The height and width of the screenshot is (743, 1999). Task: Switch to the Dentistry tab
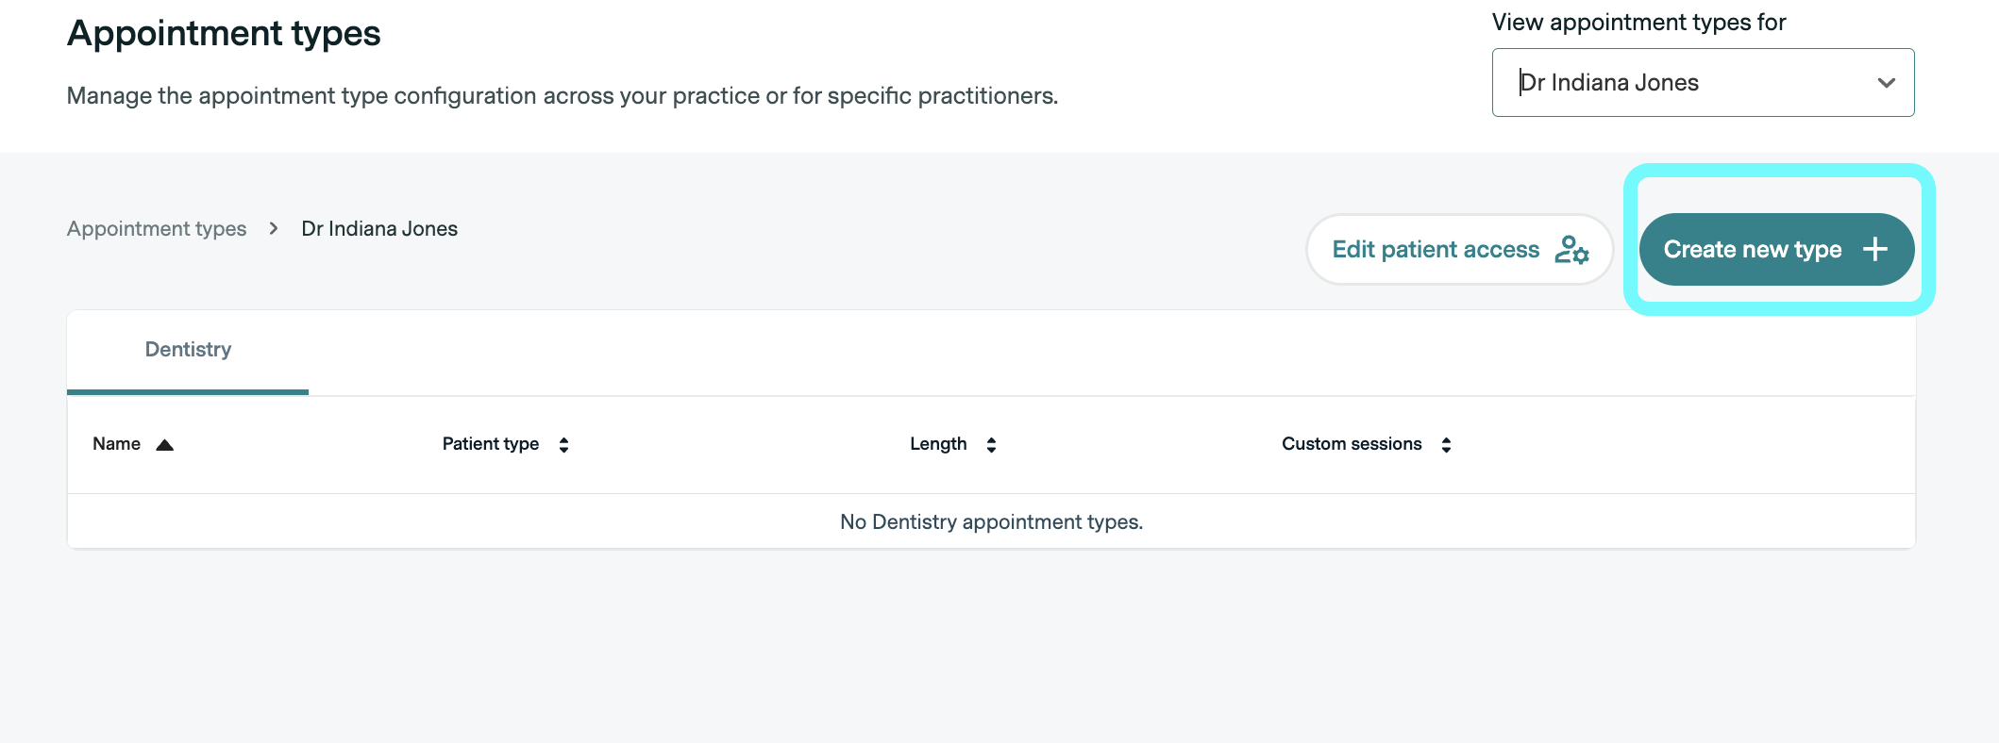[188, 350]
